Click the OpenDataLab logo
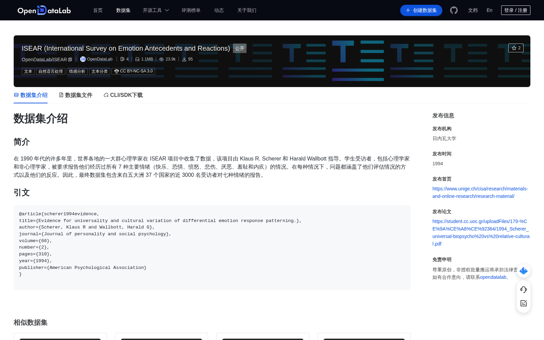Image resolution: width=544 pixels, height=340 pixels. pos(44,10)
